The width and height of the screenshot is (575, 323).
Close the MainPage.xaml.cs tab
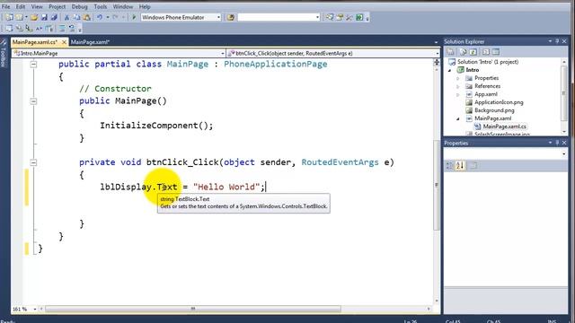64,42
